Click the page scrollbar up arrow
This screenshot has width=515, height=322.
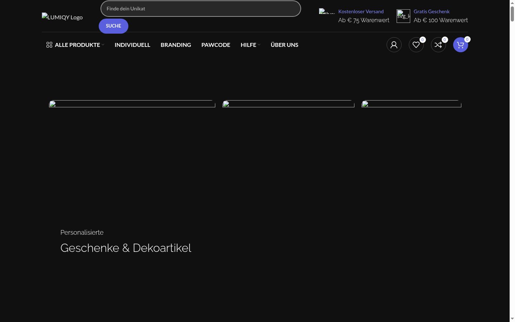512,3
